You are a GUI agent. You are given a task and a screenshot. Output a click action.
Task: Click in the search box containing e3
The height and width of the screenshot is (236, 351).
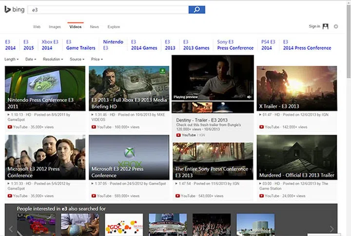108,10
